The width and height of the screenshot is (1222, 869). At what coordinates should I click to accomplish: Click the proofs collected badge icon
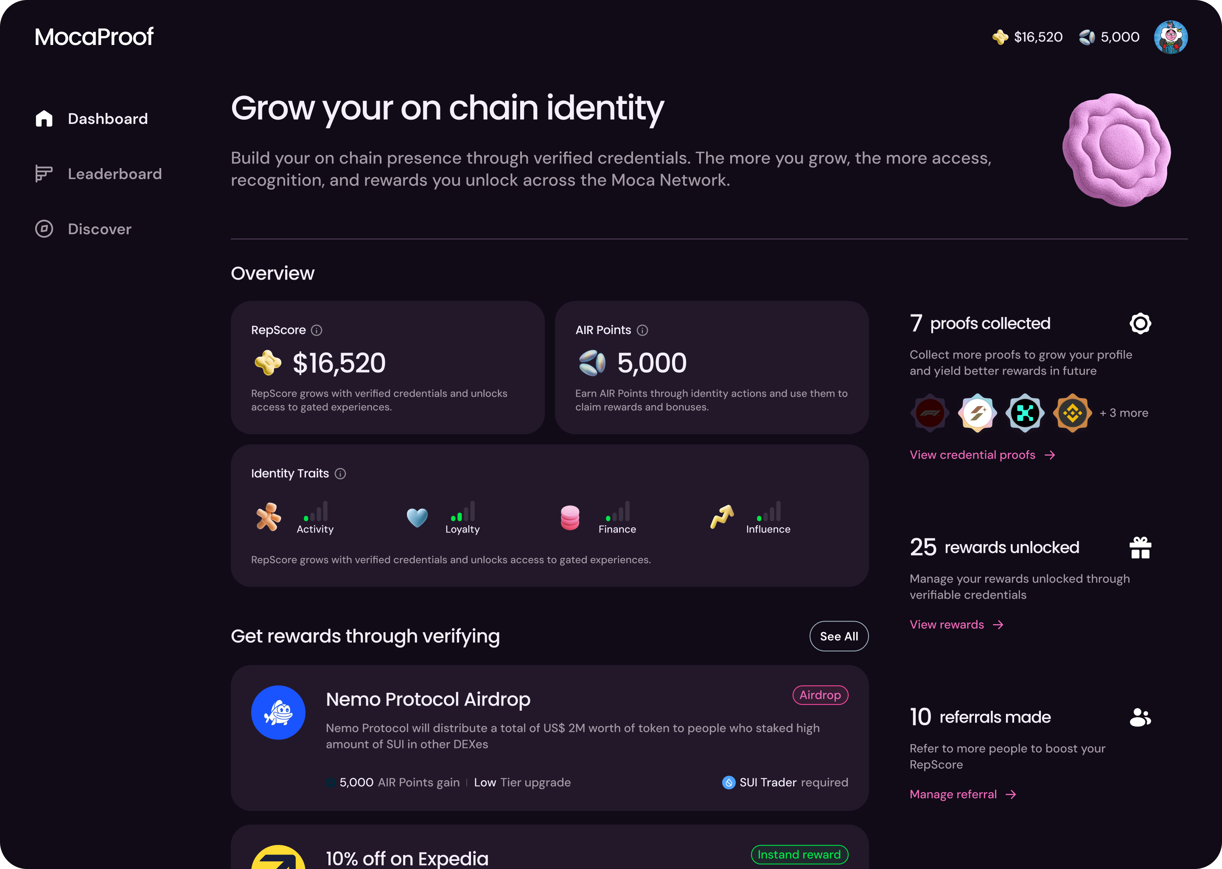pyautogui.click(x=1141, y=323)
